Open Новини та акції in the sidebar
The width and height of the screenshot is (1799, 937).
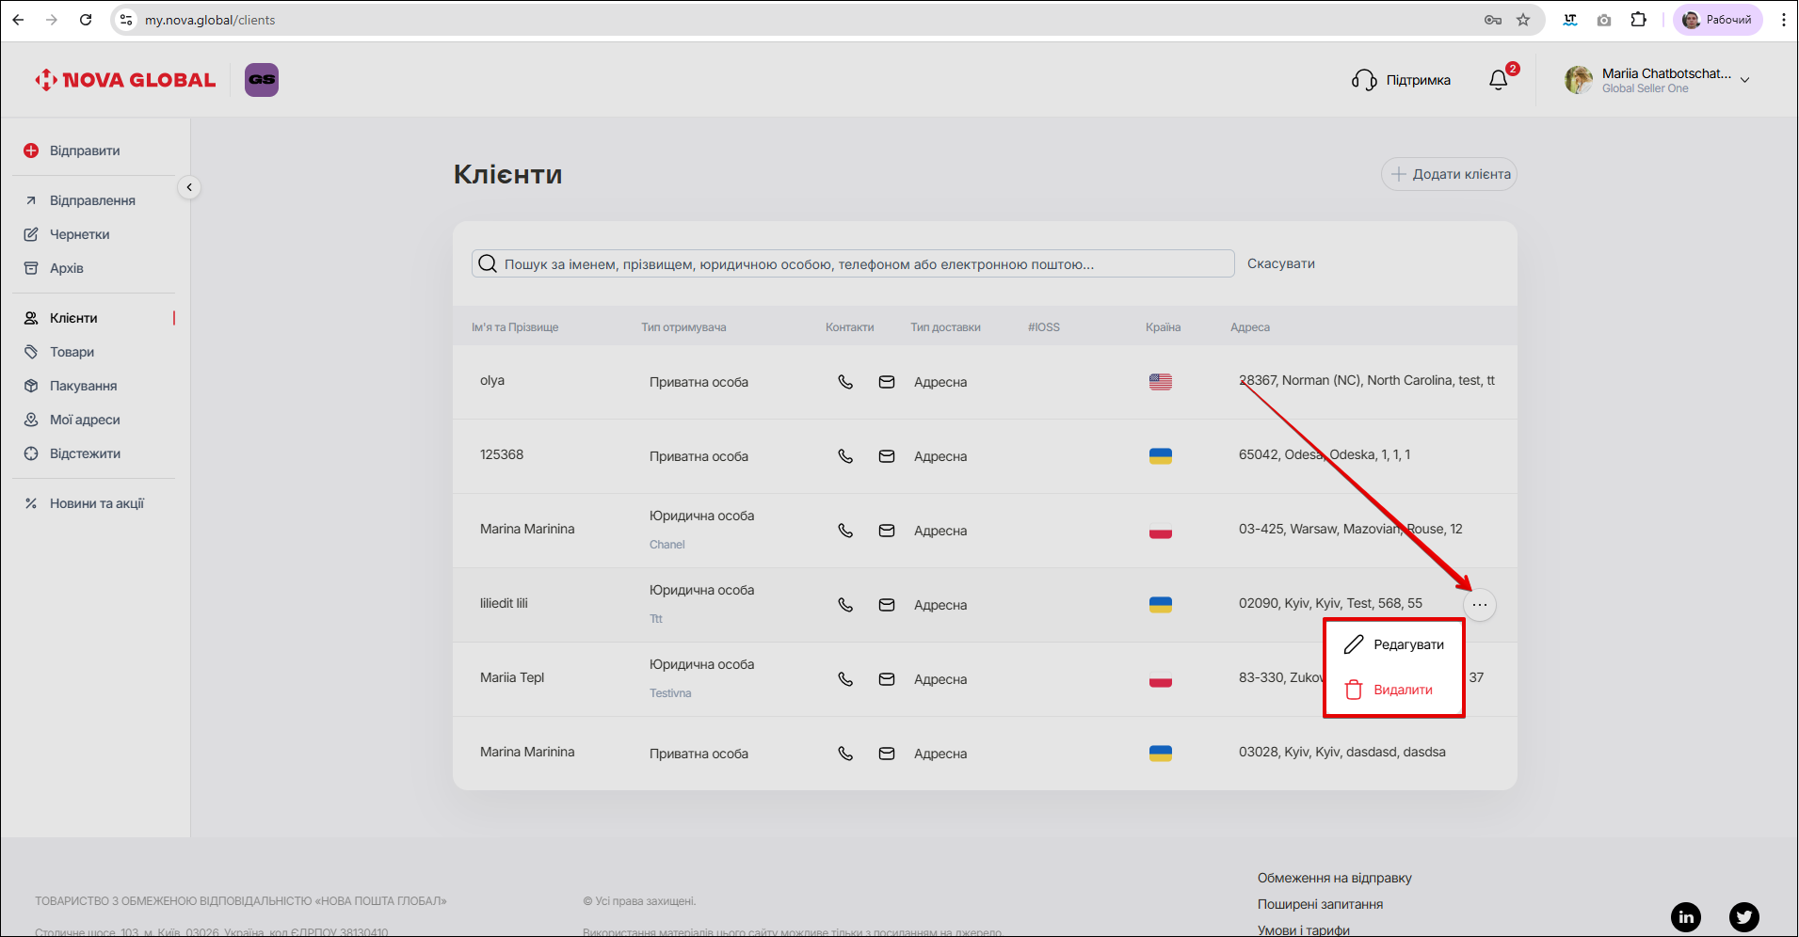(x=96, y=503)
